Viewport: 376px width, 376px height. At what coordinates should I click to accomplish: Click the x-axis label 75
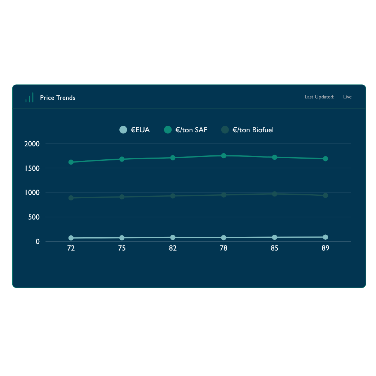click(x=122, y=248)
